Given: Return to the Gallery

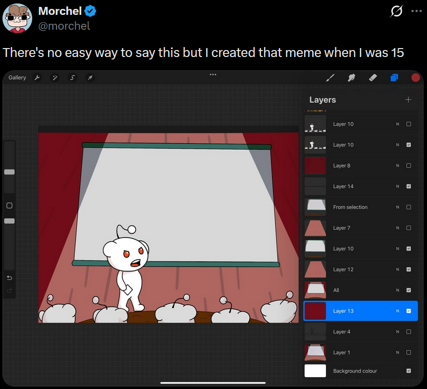Looking at the screenshot, I should coord(17,78).
